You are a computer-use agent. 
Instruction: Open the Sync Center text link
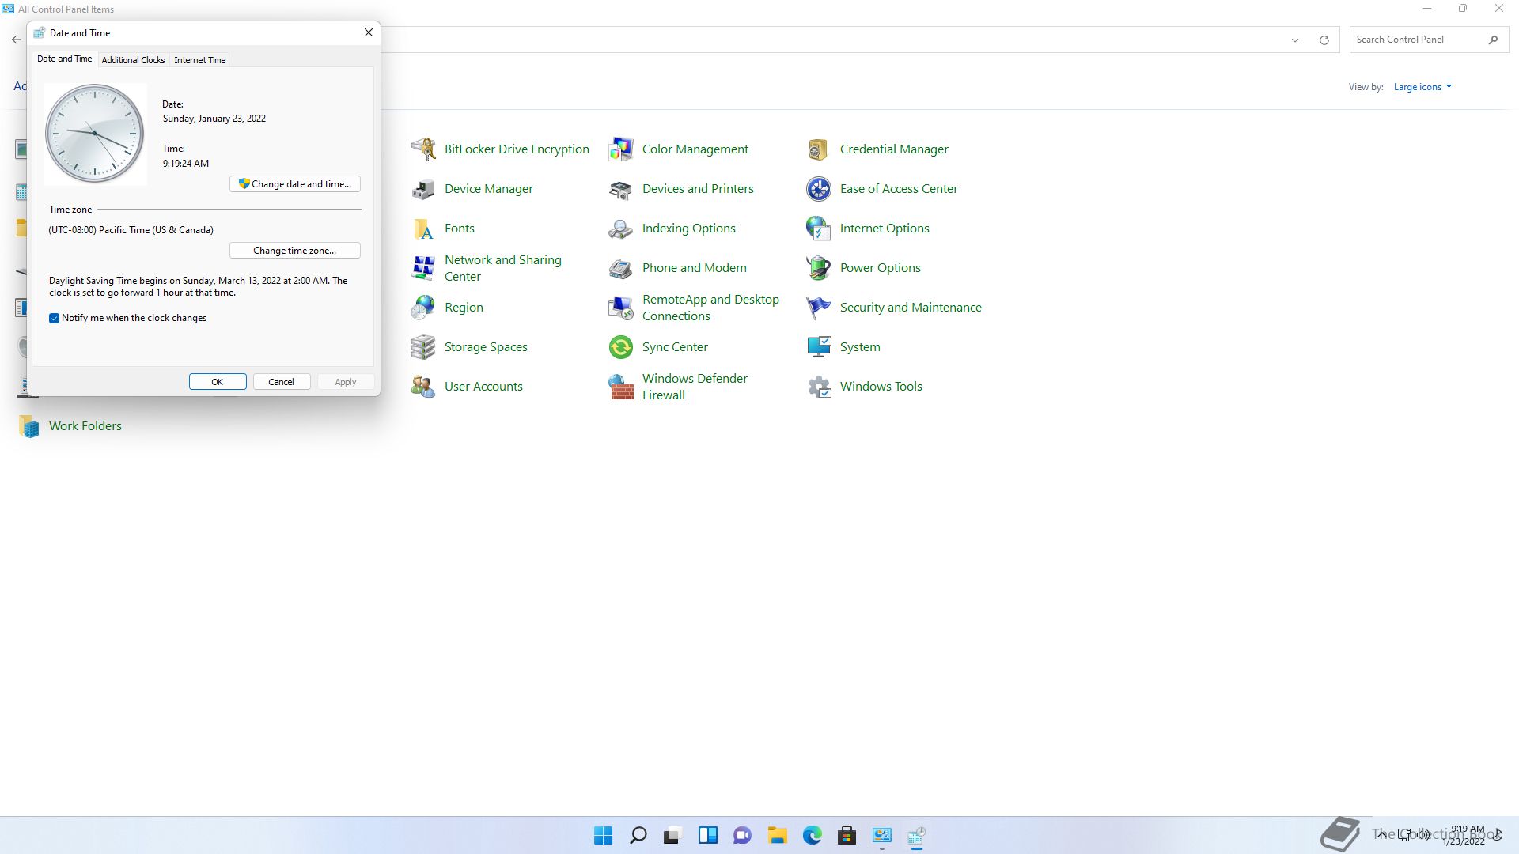[x=675, y=346]
